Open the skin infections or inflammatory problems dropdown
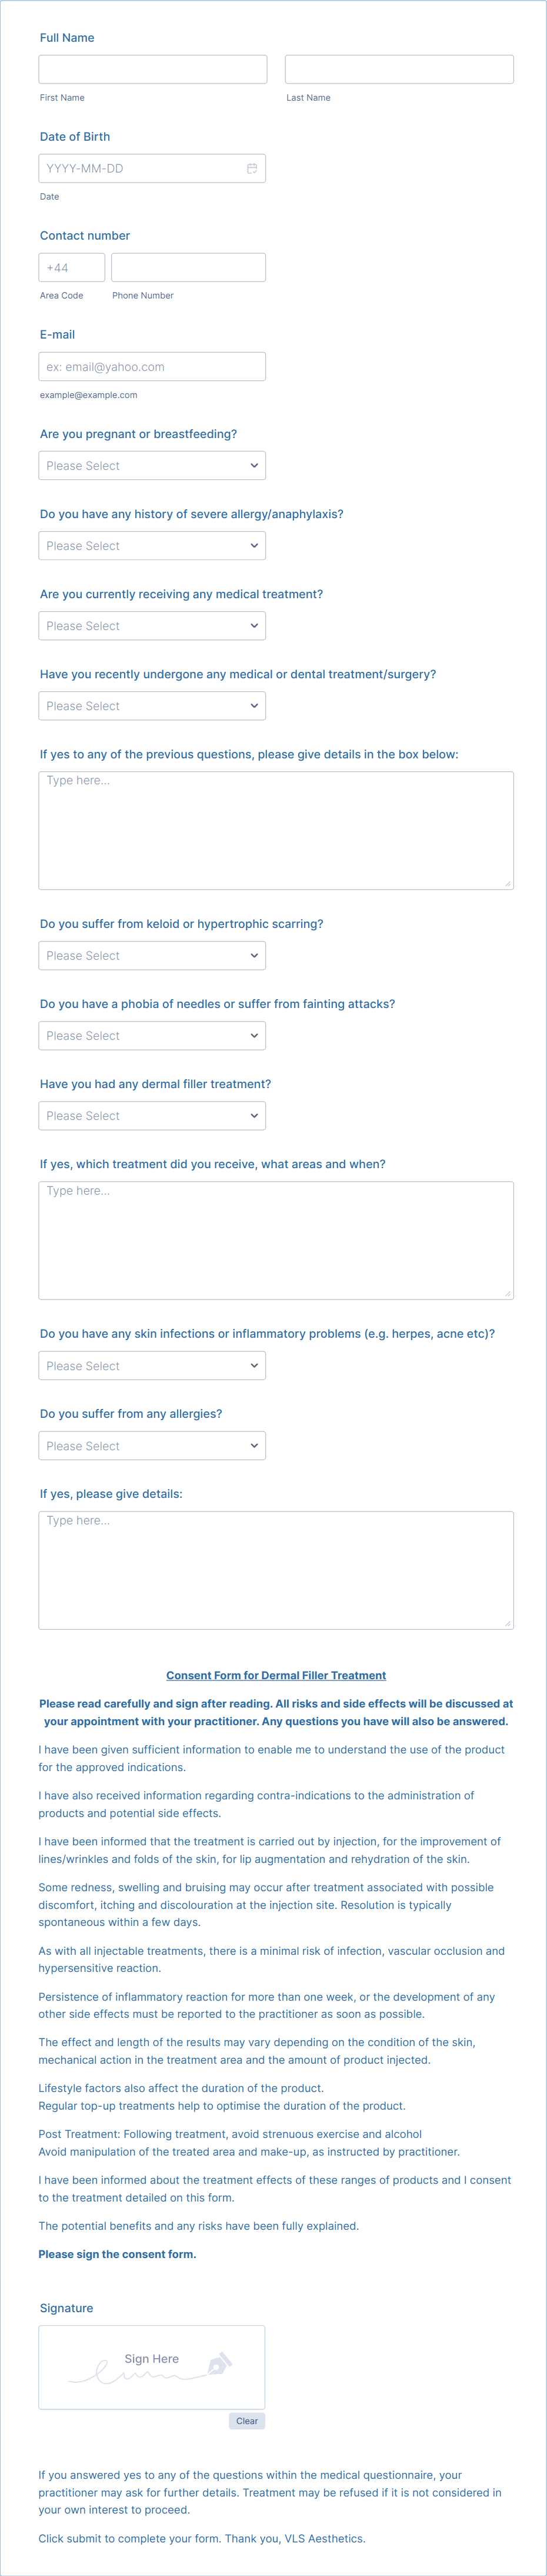Viewport: 547px width, 2576px height. [152, 1365]
